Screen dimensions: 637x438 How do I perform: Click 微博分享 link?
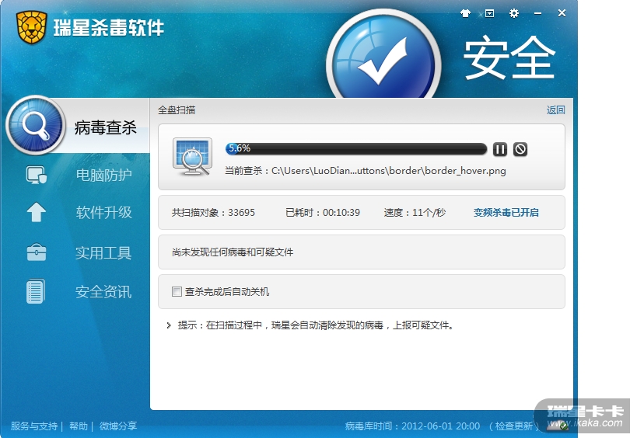coord(118,426)
